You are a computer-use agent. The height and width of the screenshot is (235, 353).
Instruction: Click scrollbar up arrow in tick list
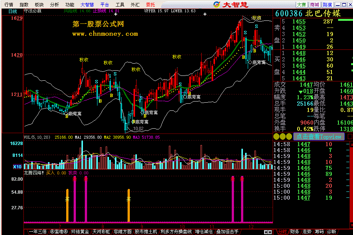351,144
